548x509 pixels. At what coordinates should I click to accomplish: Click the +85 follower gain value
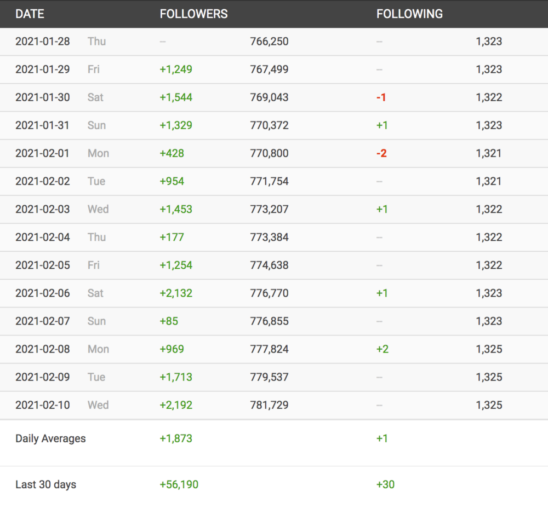169,321
